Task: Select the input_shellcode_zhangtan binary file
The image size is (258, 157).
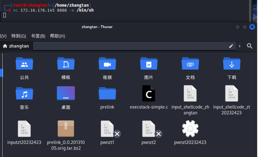Action: click(190, 93)
